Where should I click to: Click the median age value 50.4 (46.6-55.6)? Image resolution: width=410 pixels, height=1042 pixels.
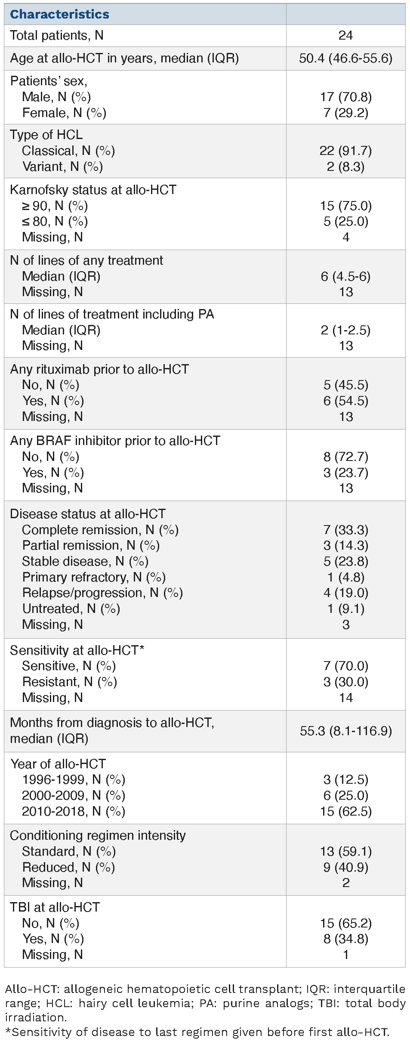(345, 58)
